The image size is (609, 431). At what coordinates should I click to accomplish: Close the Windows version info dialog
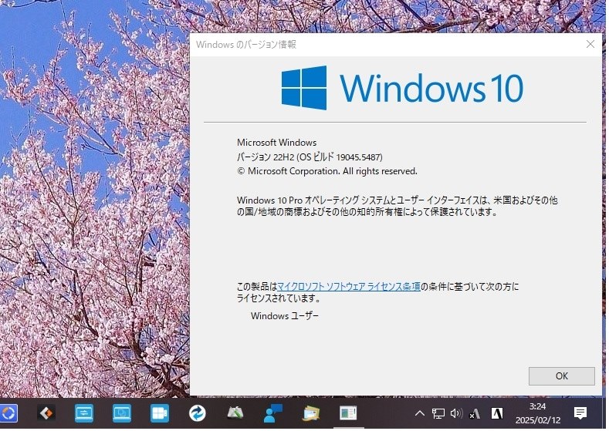(590, 44)
